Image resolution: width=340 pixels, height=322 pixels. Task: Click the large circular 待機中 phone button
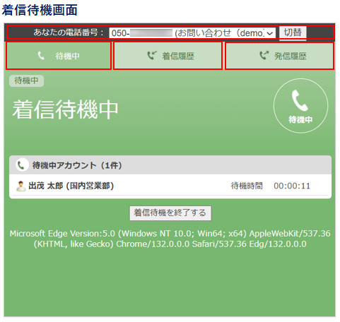pyautogui.click(x=300, y=106)
